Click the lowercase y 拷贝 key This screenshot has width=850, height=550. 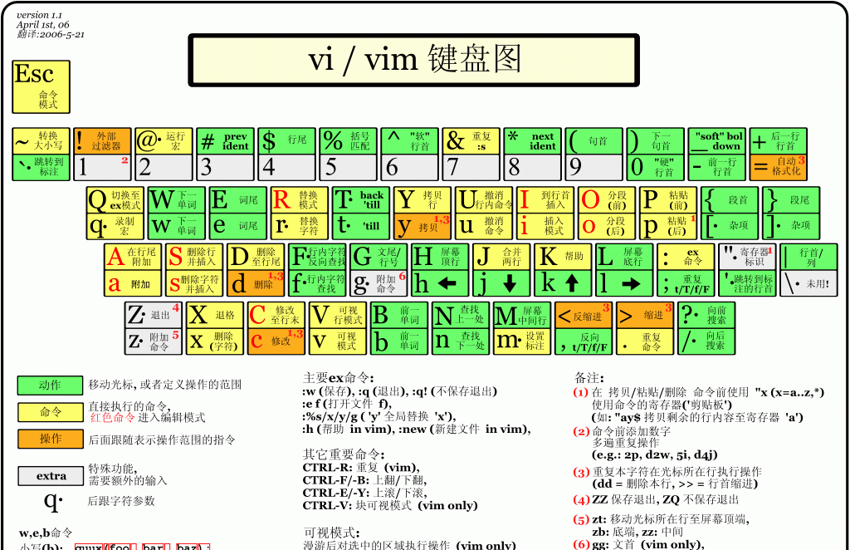423,226
